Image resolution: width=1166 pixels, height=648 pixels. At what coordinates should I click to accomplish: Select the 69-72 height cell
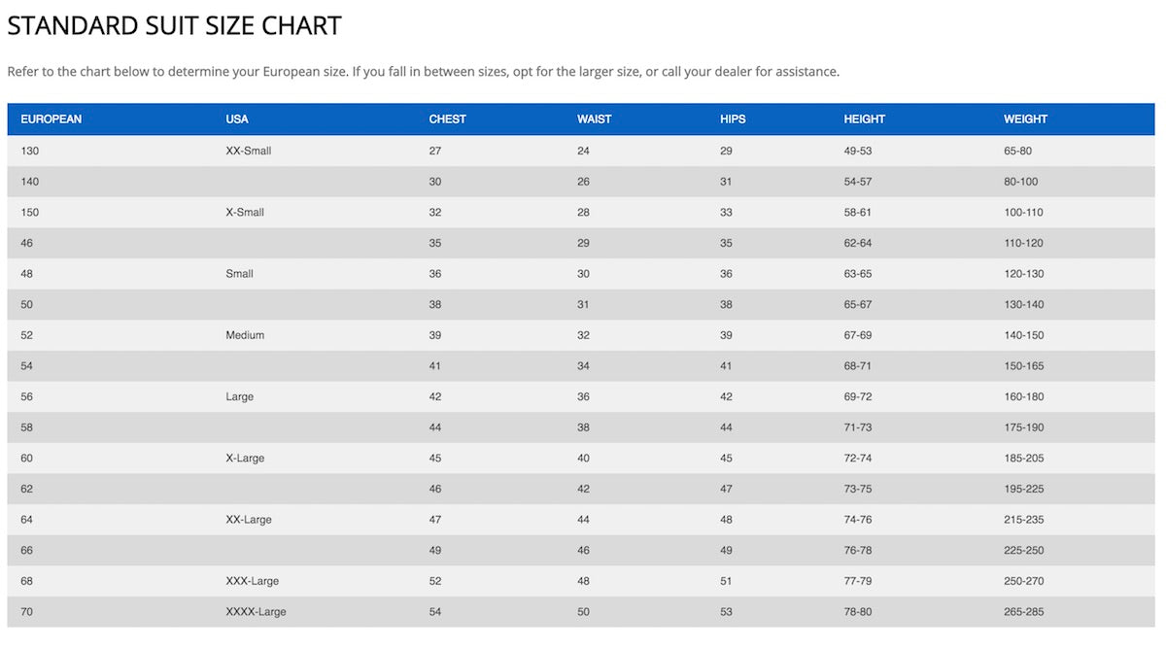[x=858, y=397]
